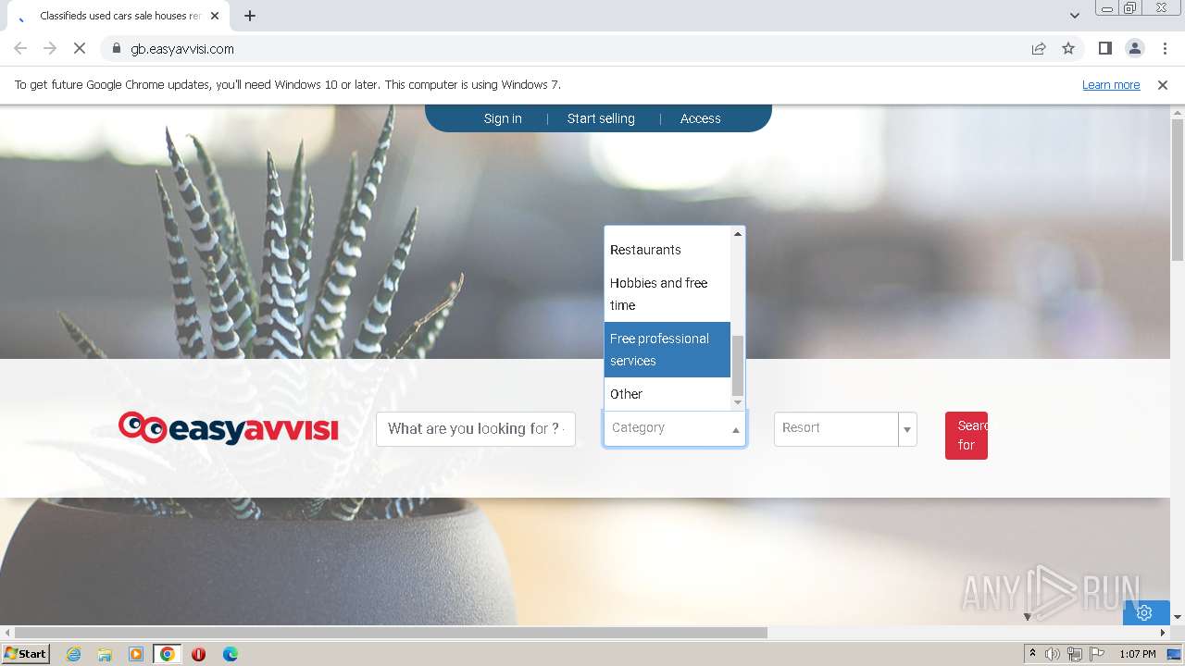The height and width of the screenshot is (666, 1185).
Task: Close the Classifieds browser tab
Action: coord(215,16)
